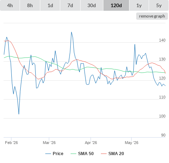The image size is (169, 163).
Task: Click the Mar '26 axis label
Action: [x=49, y=143]
